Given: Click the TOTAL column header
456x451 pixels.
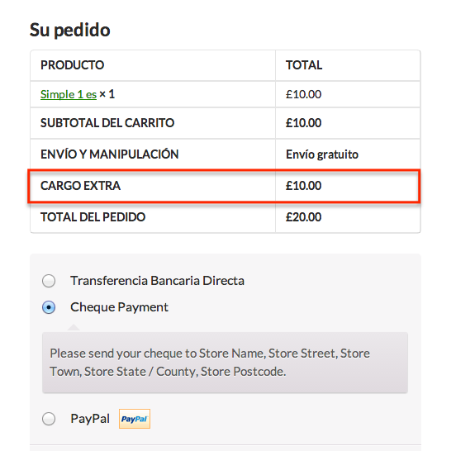Looking at the screenshot, I should (304, 65).
